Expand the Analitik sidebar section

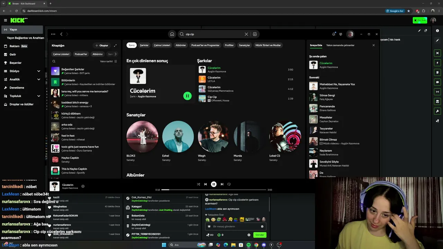[x=39, y=79]
